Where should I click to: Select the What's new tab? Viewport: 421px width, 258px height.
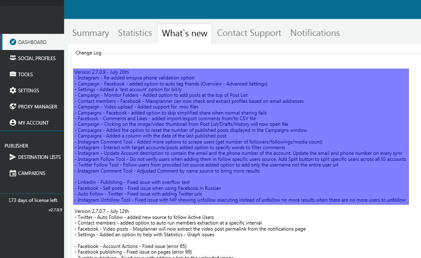[184, 33]
